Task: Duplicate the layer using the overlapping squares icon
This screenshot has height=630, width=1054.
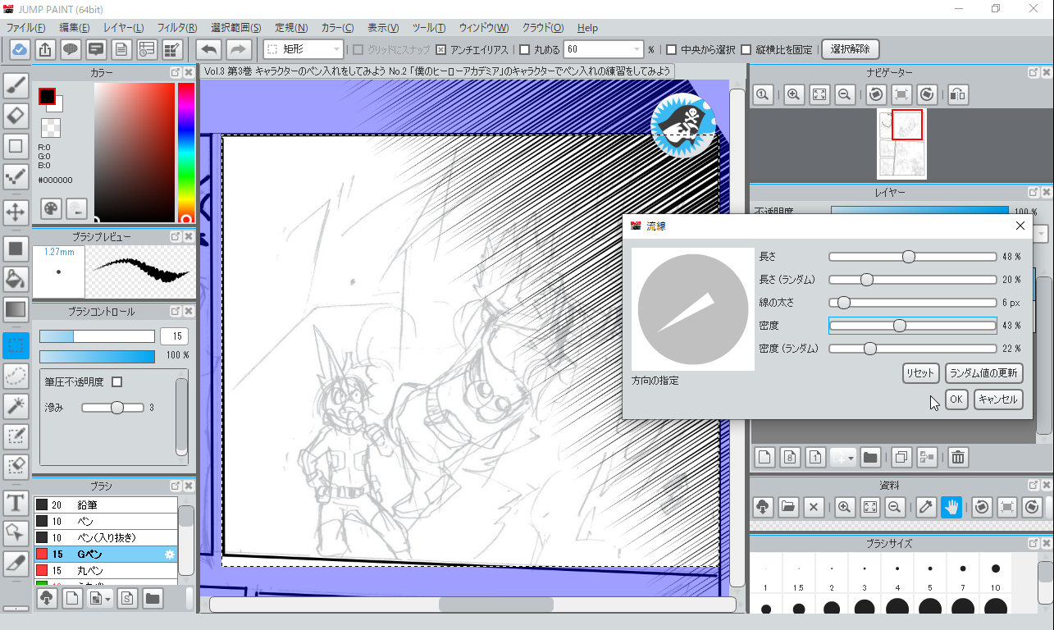Action: 901,457
